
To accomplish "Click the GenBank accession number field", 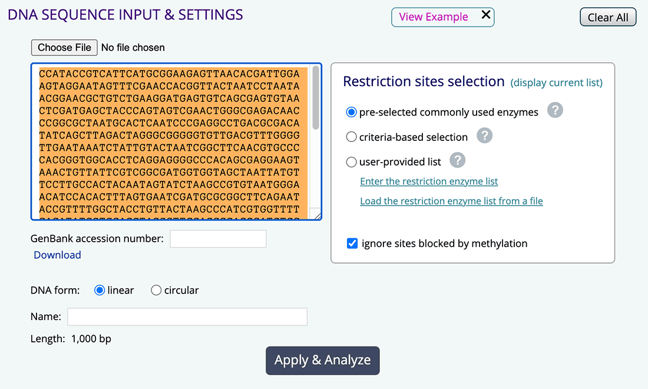I will [x=218, y=239].
